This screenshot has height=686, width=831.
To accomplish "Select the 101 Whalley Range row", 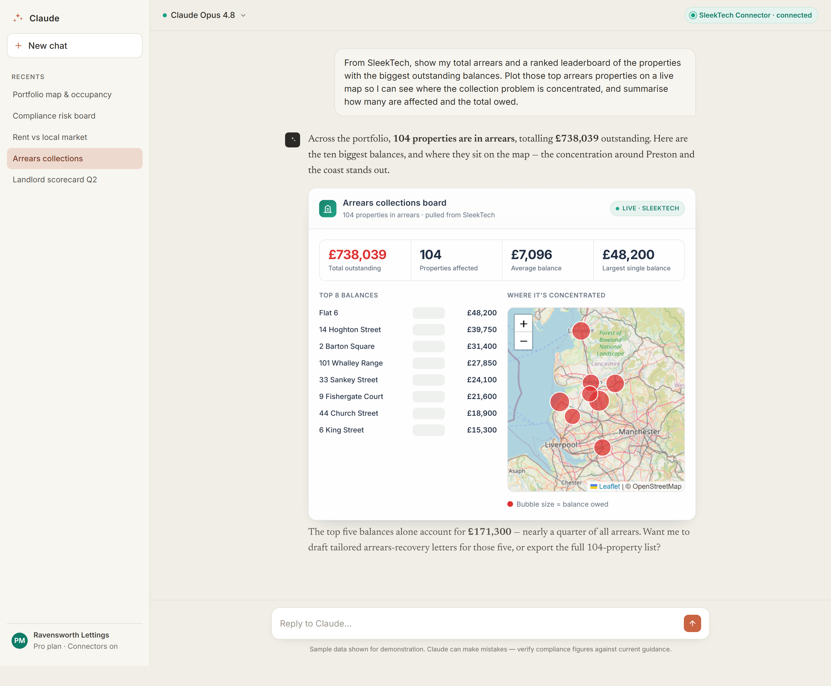I will 408,363.
